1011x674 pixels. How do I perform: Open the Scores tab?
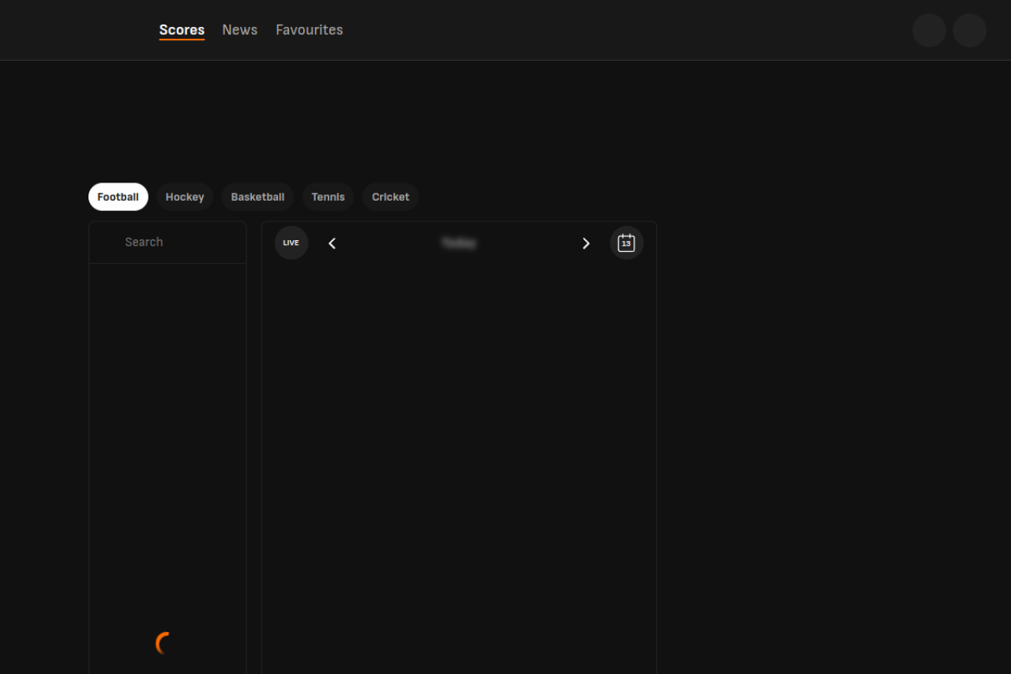(182, 30)
